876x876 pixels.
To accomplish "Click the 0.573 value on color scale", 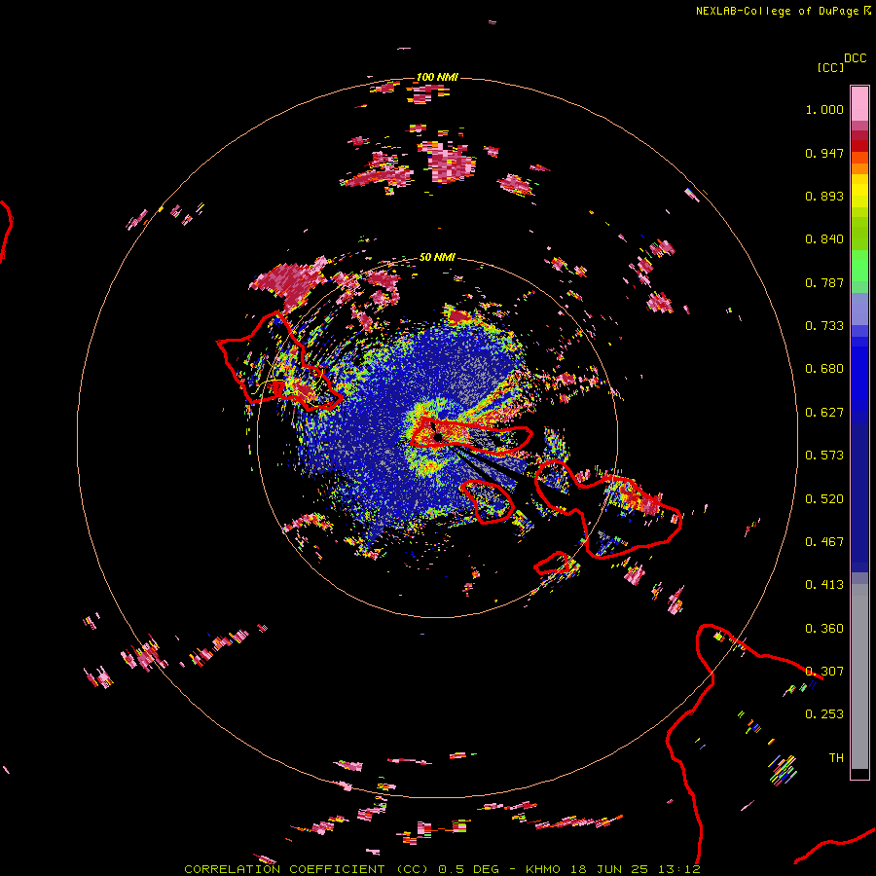I will (x=824, y=456).
